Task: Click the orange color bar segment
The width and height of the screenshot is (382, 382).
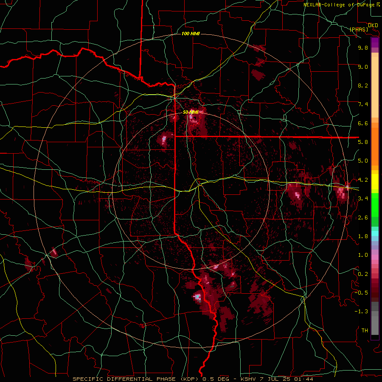Action: [375, 146]
